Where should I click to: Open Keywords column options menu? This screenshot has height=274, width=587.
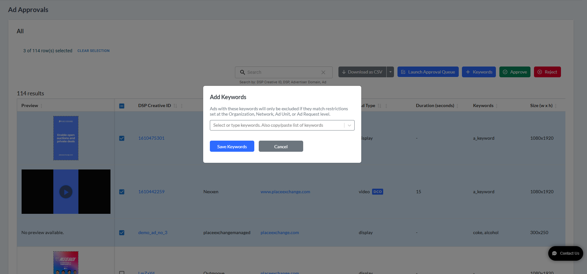pos(497,106)
